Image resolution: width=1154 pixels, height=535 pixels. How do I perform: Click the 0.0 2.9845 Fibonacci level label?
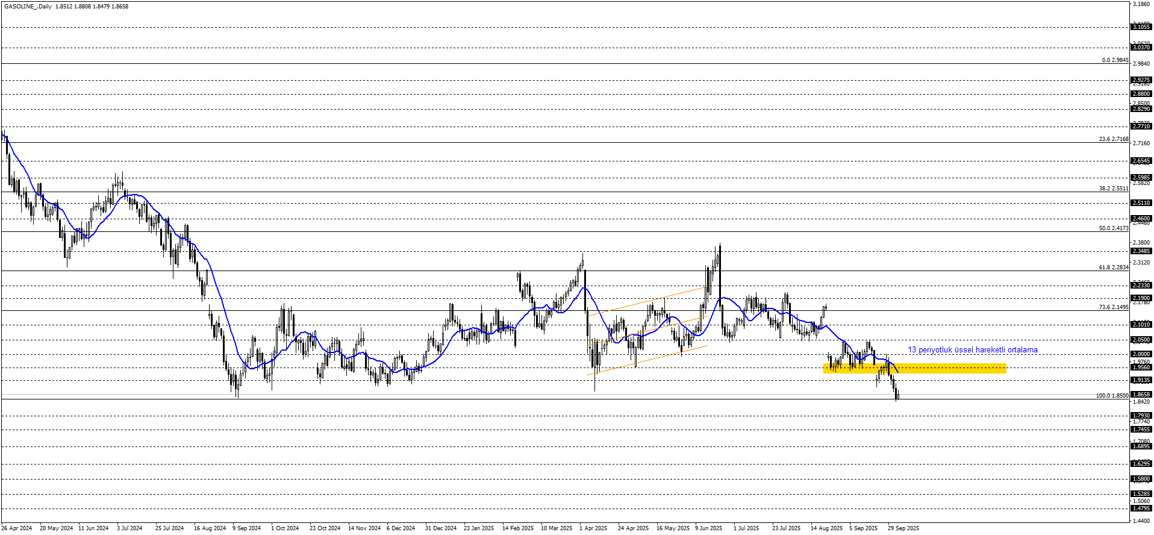click(1115, 60)
